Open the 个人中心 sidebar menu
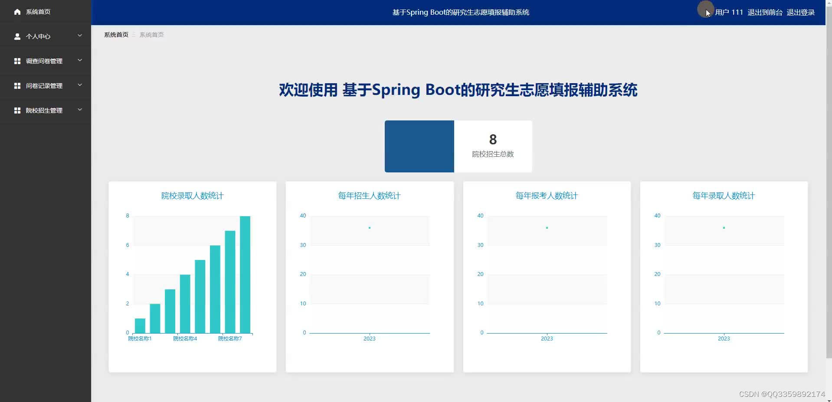This screenshot has width=832, height=402. pos(46,36)
